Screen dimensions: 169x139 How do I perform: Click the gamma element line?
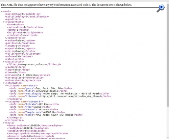point(18,30)
